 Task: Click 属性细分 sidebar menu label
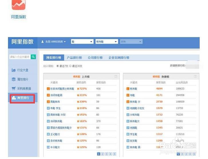(x=23, y=79)
